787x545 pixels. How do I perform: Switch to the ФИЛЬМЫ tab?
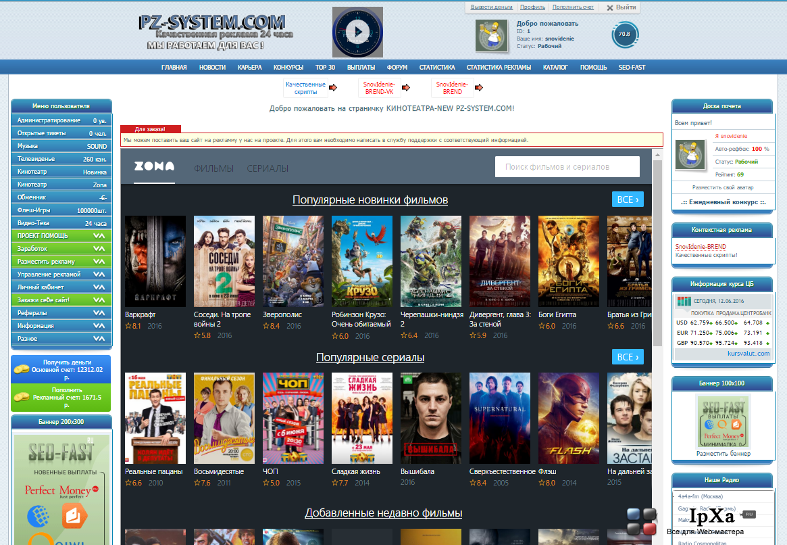(214, 168)
